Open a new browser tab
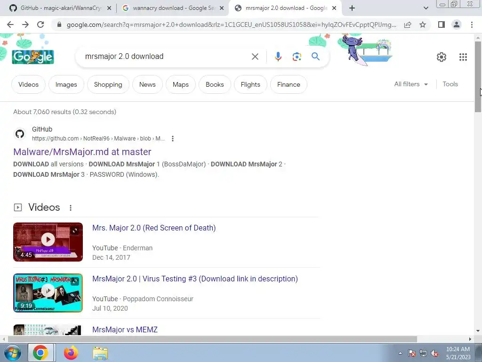The image size is (482, 362). 352,8
